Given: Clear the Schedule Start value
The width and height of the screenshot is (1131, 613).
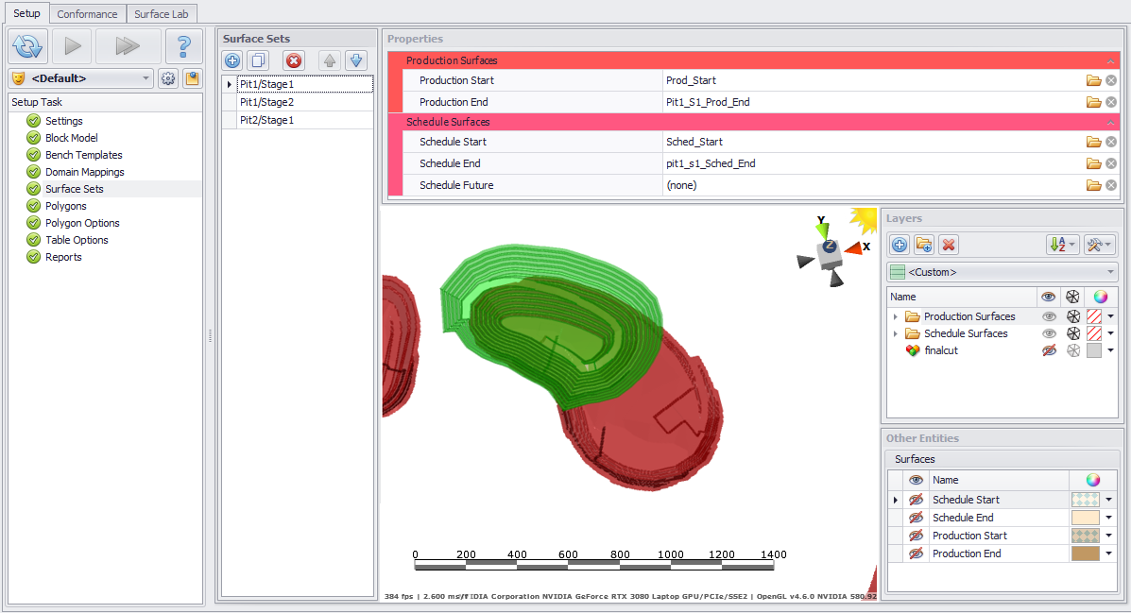Looking at the screenshot, I should coord(1111,142).
